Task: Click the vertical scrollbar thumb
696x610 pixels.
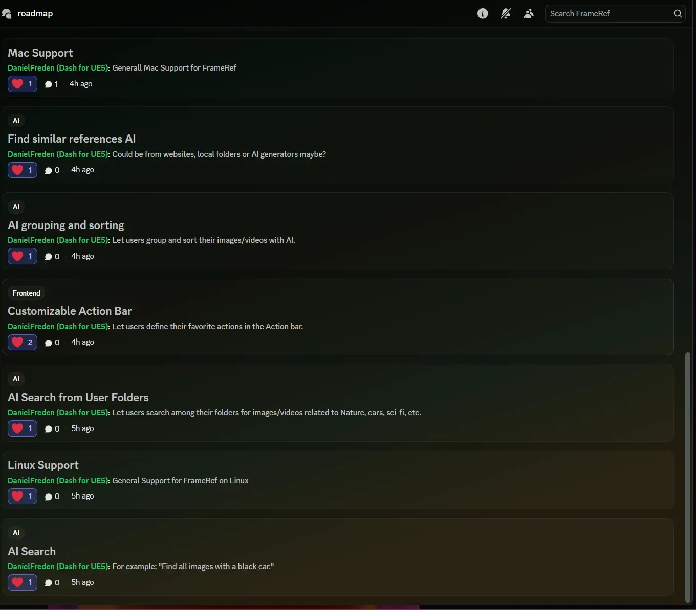Action: 688,477
